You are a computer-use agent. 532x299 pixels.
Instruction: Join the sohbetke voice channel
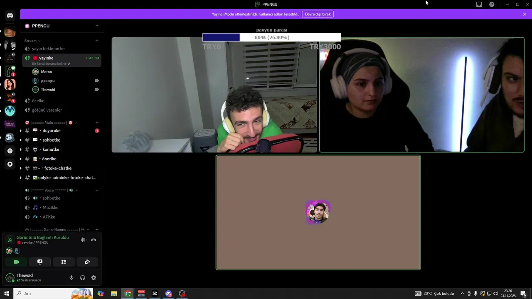62,198
